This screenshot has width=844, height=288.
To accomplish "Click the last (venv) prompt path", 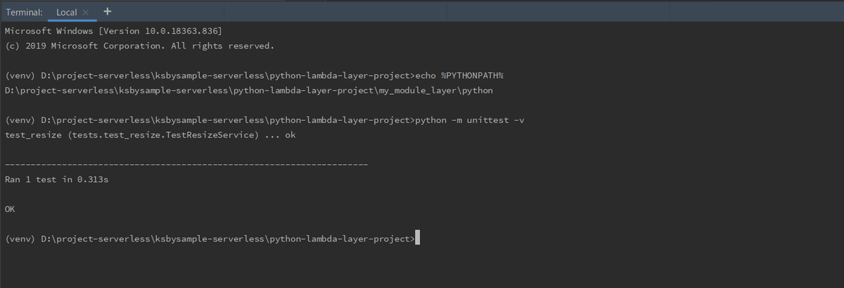I will click(225, 239).
